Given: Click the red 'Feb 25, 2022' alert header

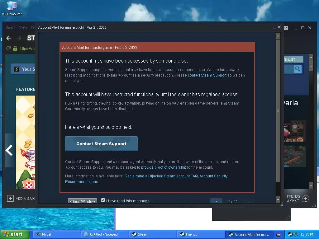Looking at the screenshot, I should click(157, 47).
